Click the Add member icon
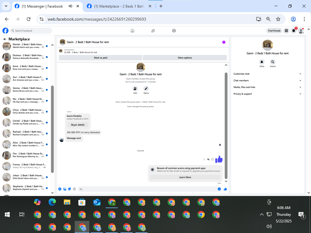The height and width of the screenshot is (233, 311). tap(135, 89)
